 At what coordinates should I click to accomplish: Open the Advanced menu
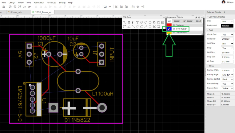pos(51,3)
